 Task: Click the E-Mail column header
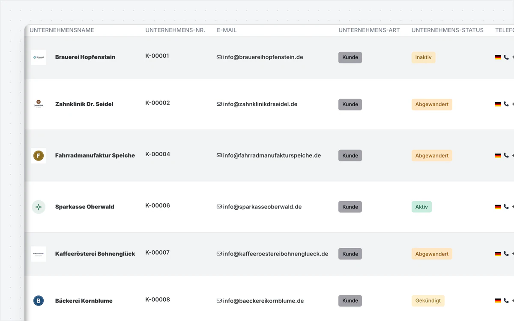point(227,30)
